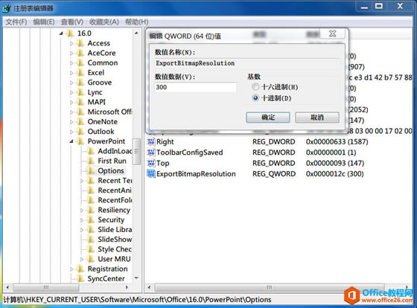Click the Common folder icon
417x308 pixels.
coord(81,62)
